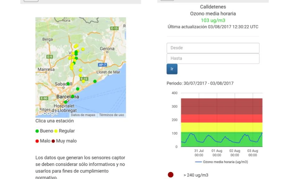The image size is (299, 179).
Task: Click the 03 Aug 00:00 axis label
Action: point(253,153)
